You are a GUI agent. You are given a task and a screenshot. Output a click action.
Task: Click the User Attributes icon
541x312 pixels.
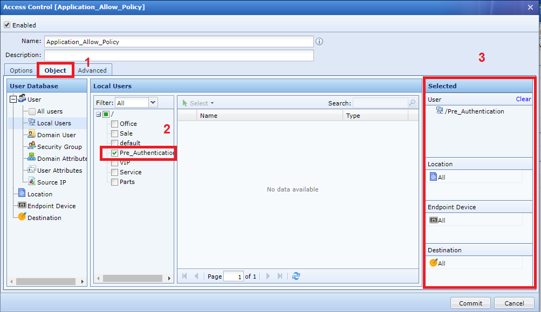[x=32, y=169]
